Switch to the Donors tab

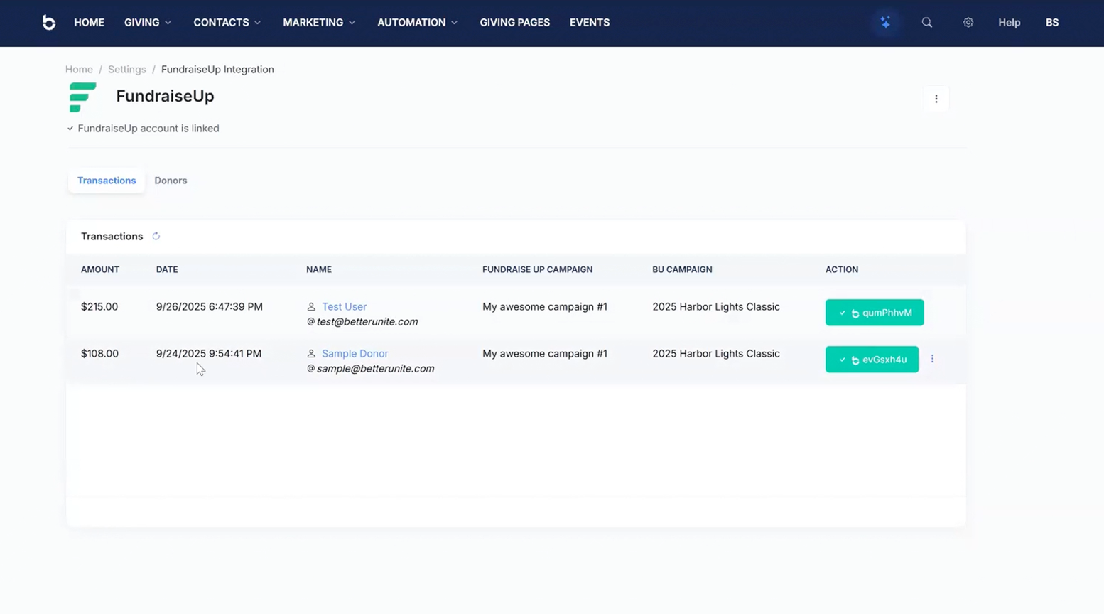171,181
